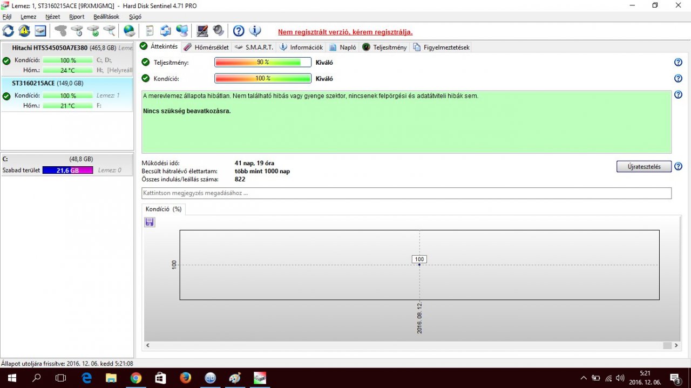Open Microsoft Edge from the taskbar

click(86, 378)
